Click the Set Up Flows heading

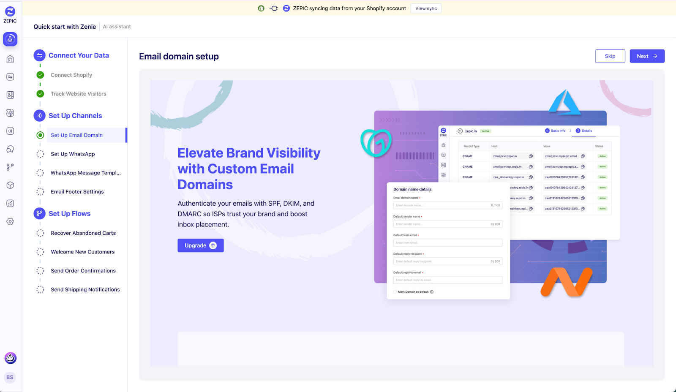[70, 214]
